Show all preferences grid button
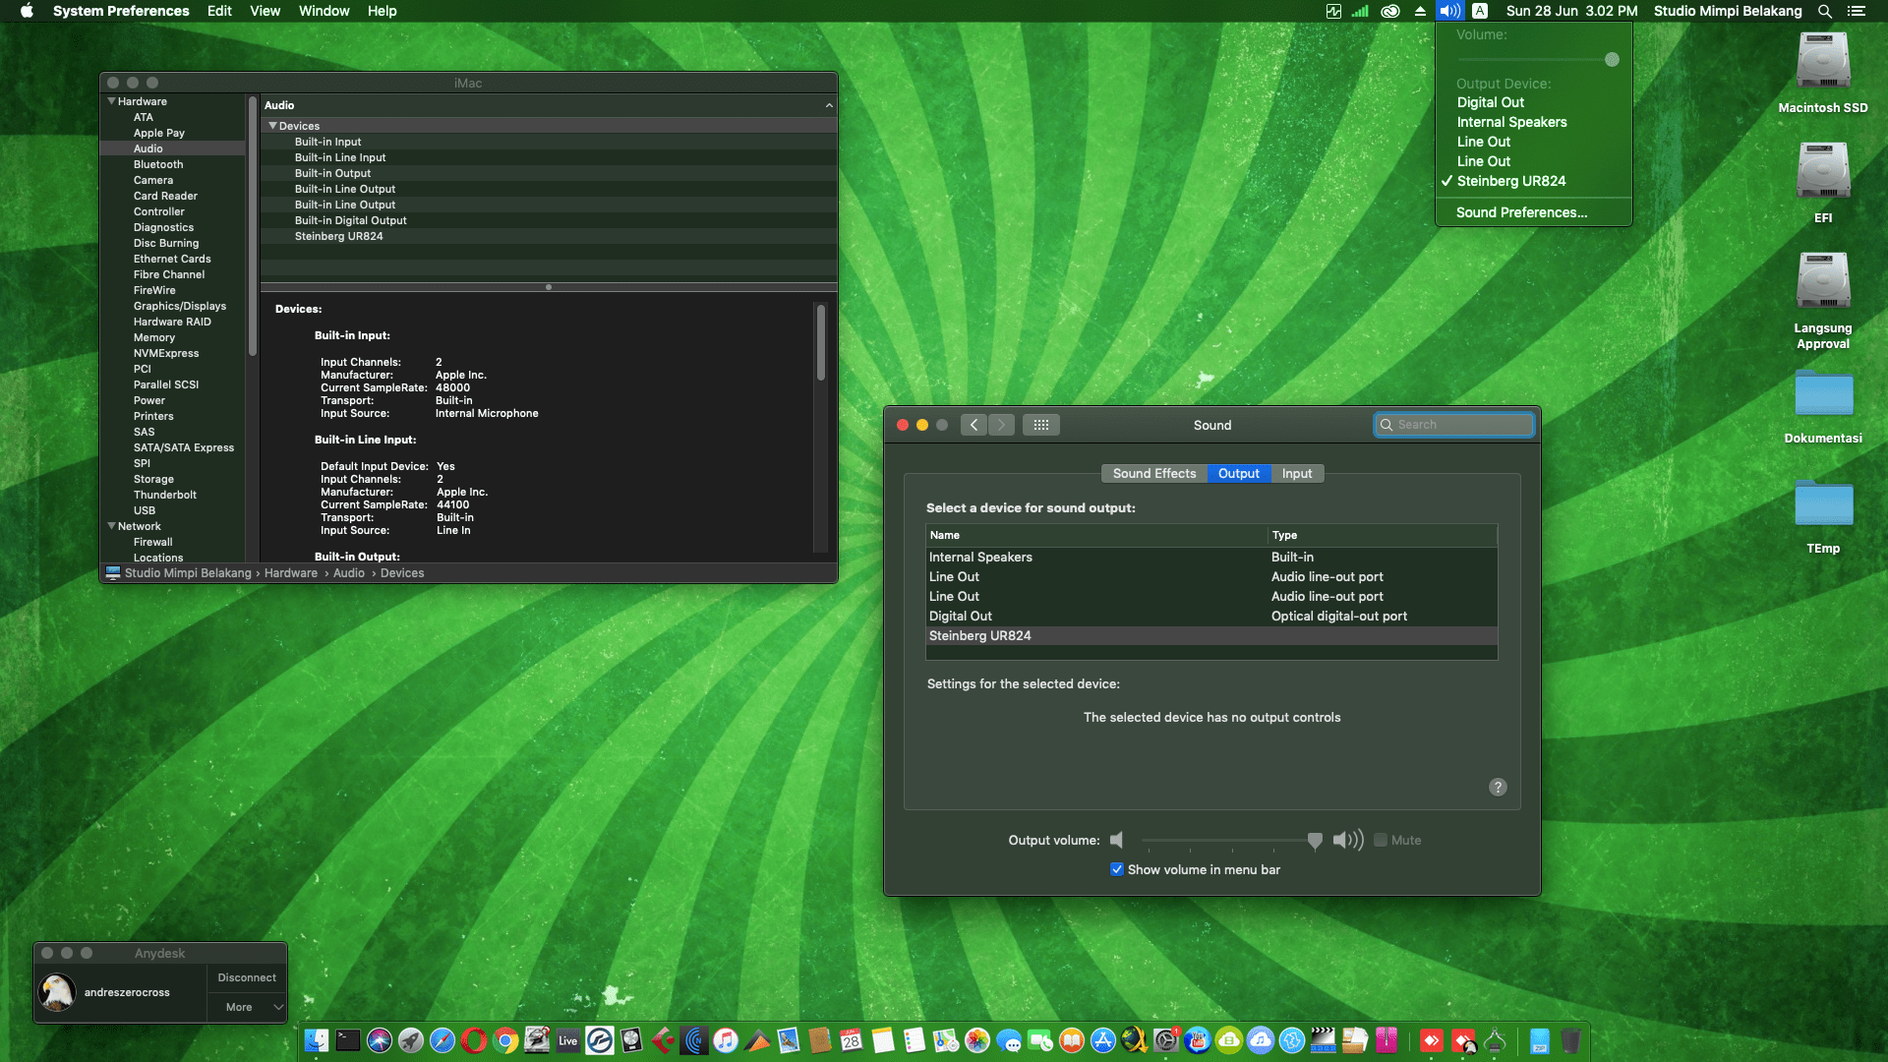This screenshot has height=1062, width=1888. coord(1041,425)
